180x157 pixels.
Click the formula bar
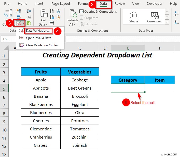coord(123,39)
